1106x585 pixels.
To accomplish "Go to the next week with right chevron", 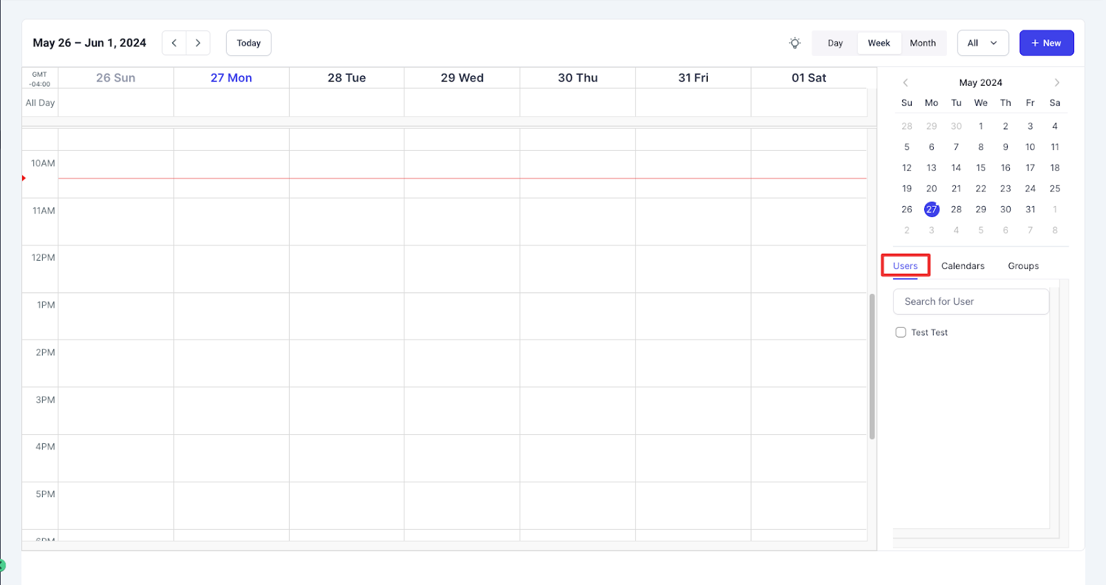I will coord(198,43).
